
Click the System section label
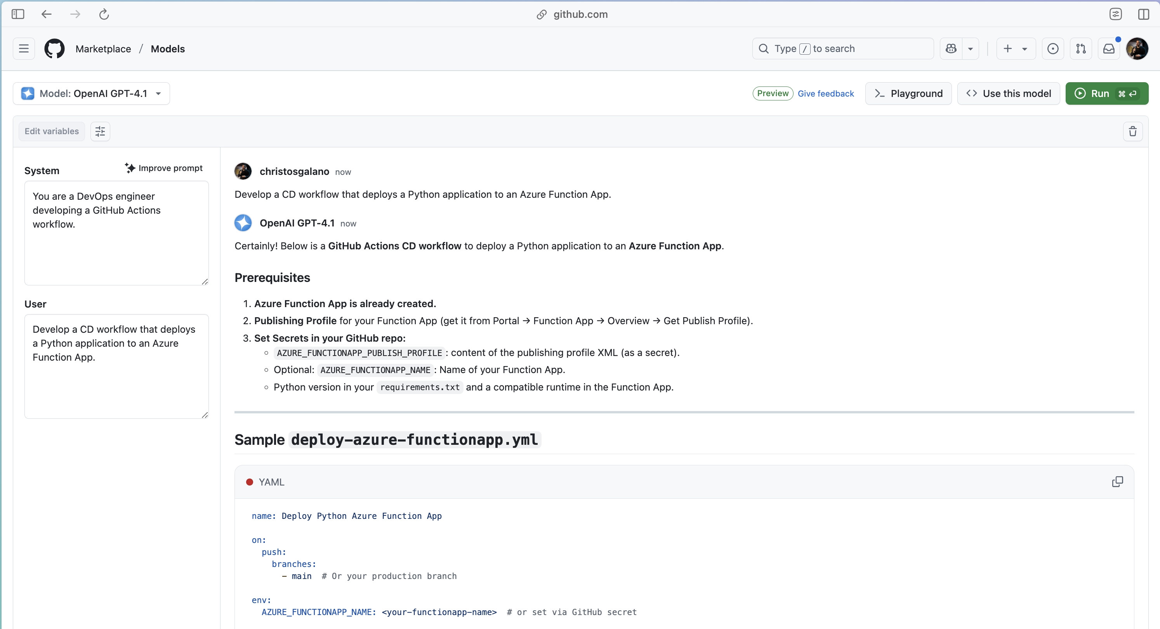click(x=42, y=171)
